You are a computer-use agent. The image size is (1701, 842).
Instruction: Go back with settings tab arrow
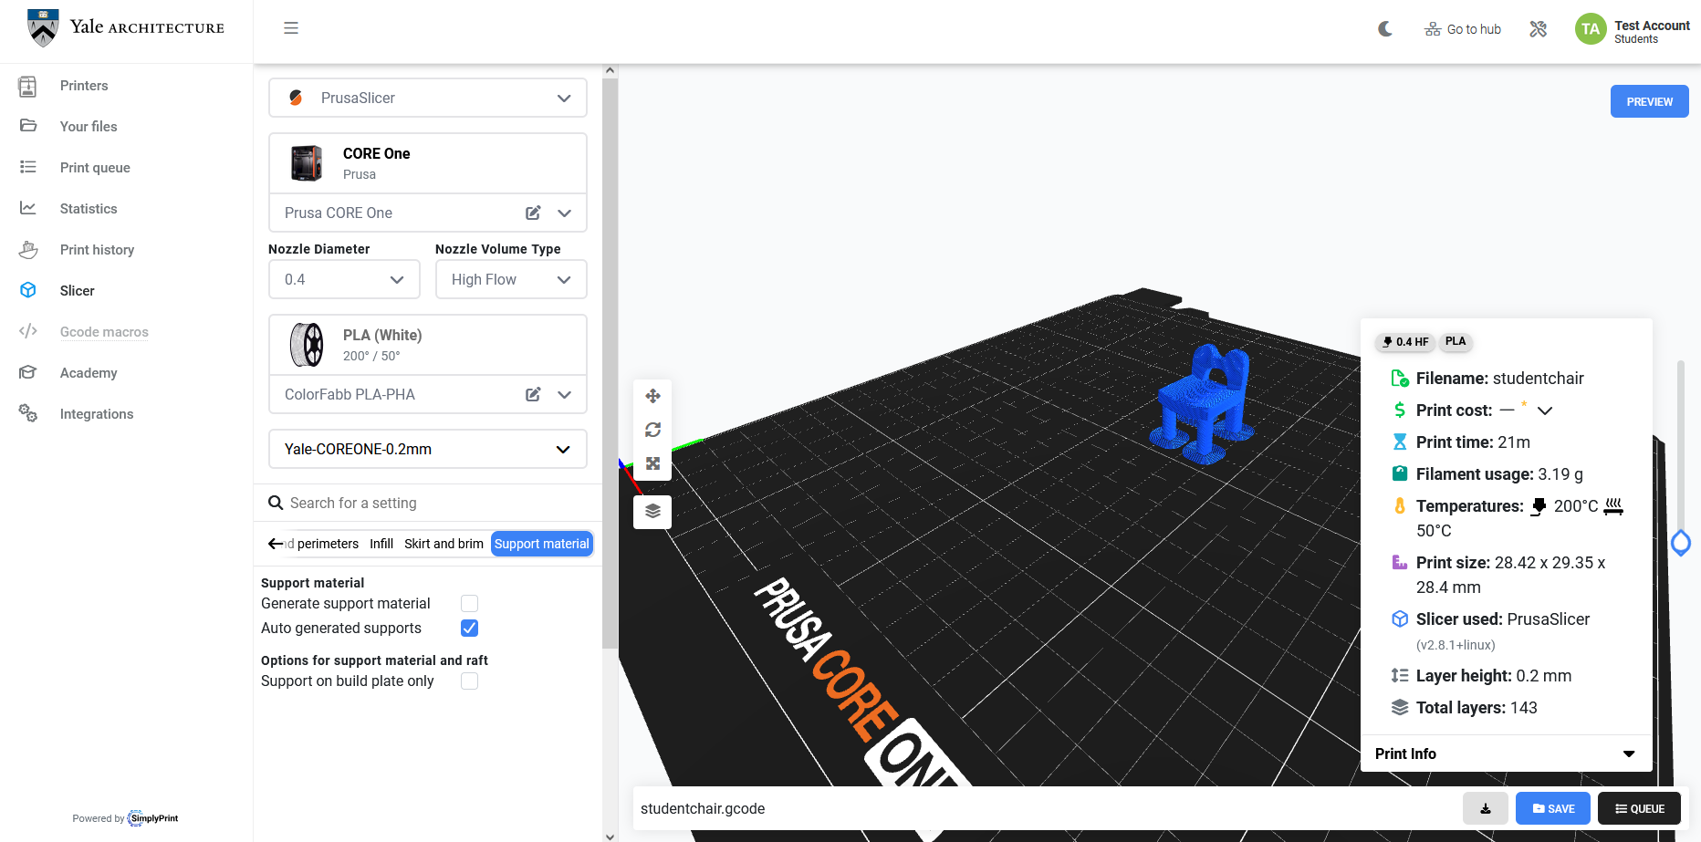276,544
